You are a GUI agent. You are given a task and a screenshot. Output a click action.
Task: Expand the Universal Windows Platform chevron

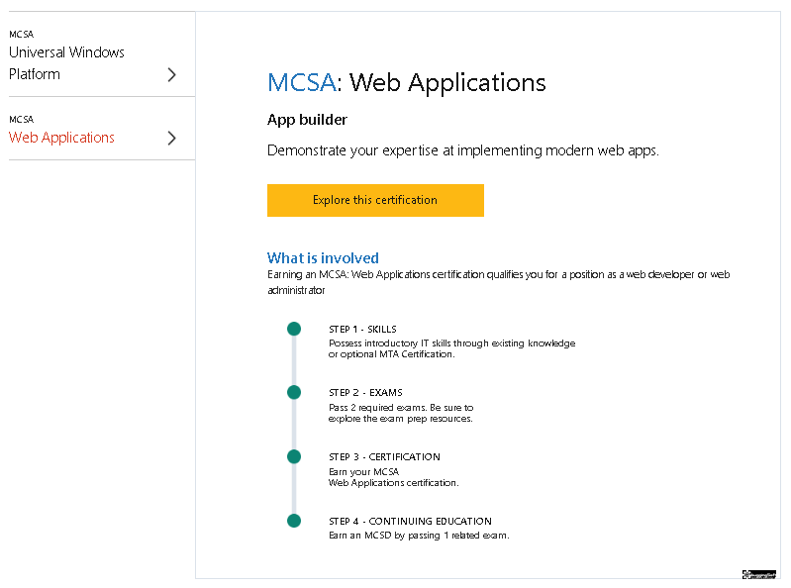[x=171, y=74]
